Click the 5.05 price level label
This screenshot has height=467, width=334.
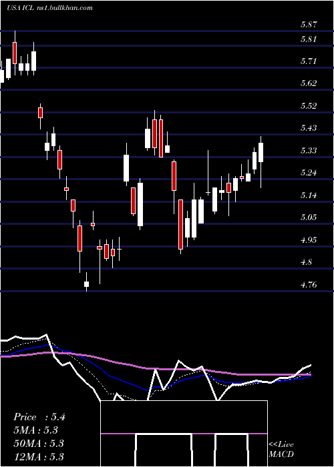[309, 217]
